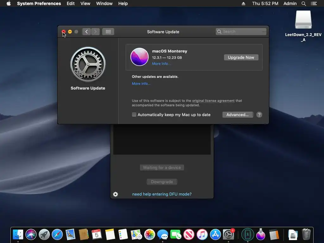Open Safari compass icon in Dock

57,234
